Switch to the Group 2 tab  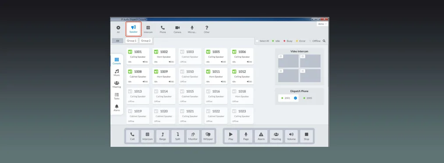(146, 41)
